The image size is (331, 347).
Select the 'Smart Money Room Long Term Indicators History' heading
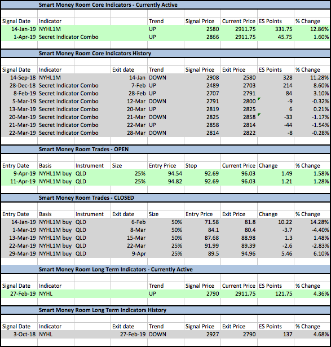103,310
